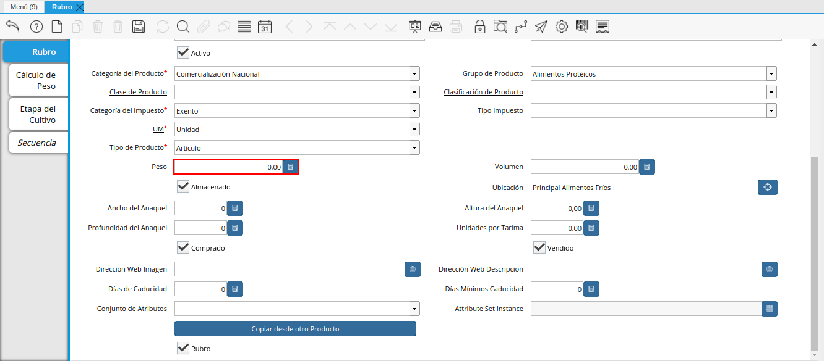Screen dimensions: 824x361
Task: Close the Rubro window tab
Action: pos(79,7)
